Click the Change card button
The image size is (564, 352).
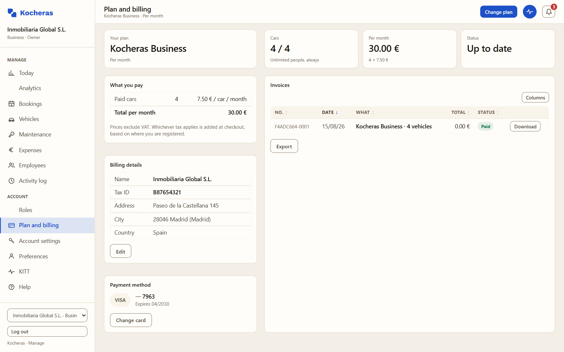131,320
